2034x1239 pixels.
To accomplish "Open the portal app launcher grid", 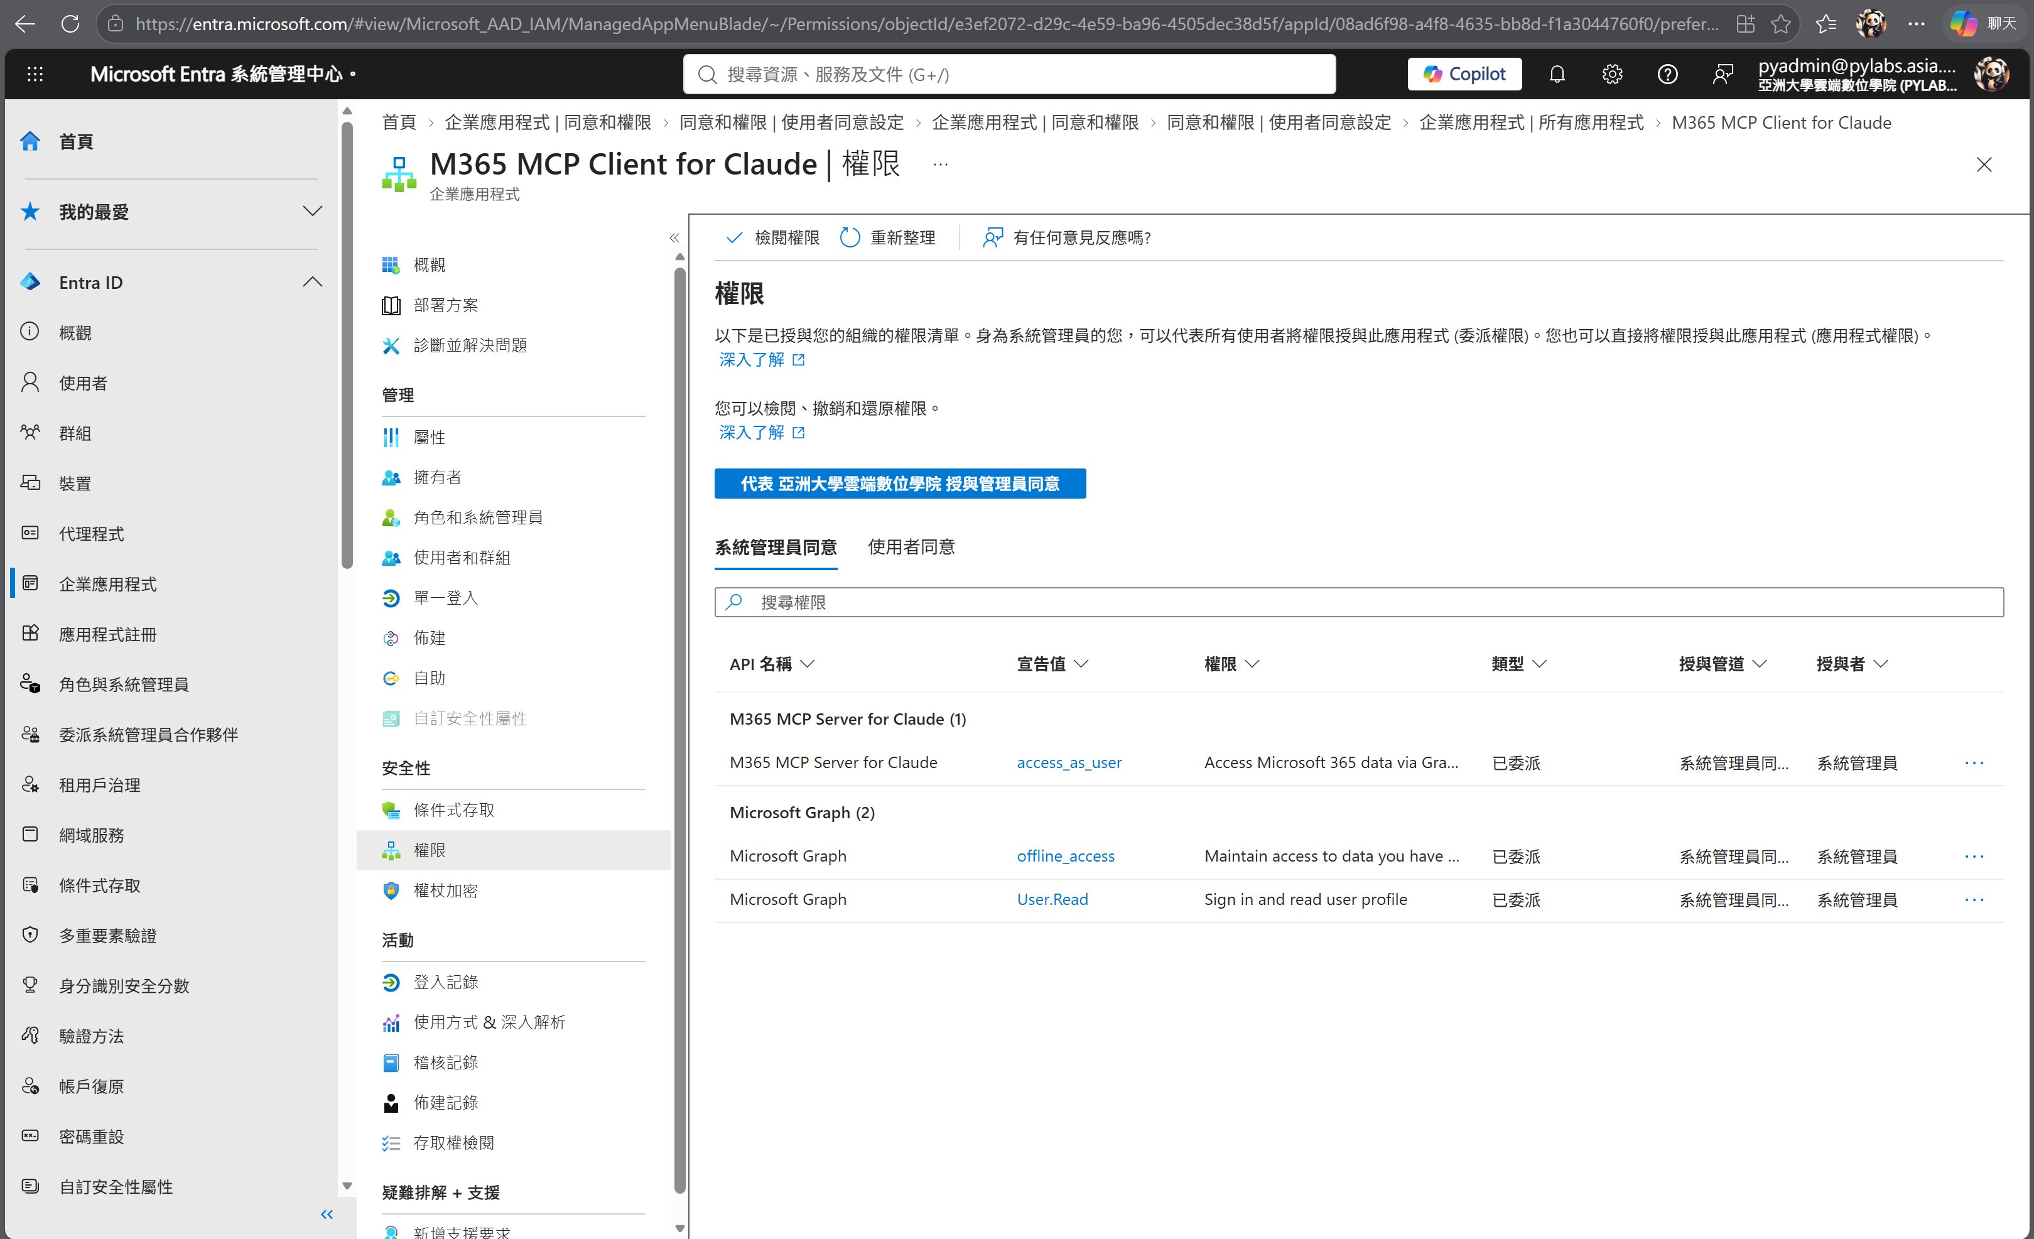I will tap(35, 74).
